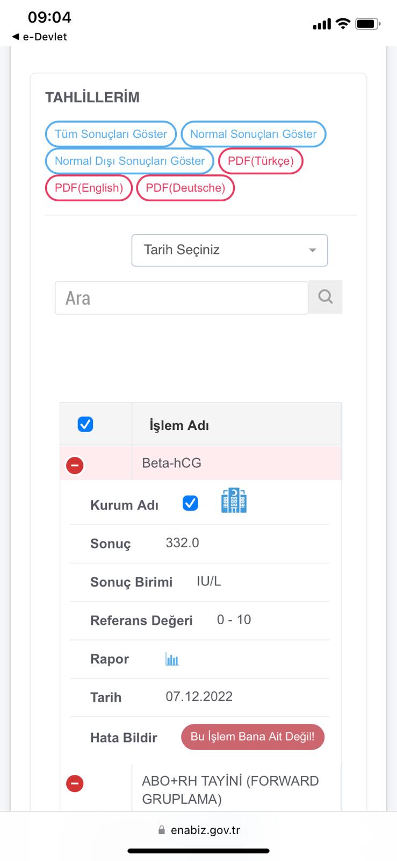Download the PDF(English) report
This screenshot has height=861, width=397.
tap(89, 188)
